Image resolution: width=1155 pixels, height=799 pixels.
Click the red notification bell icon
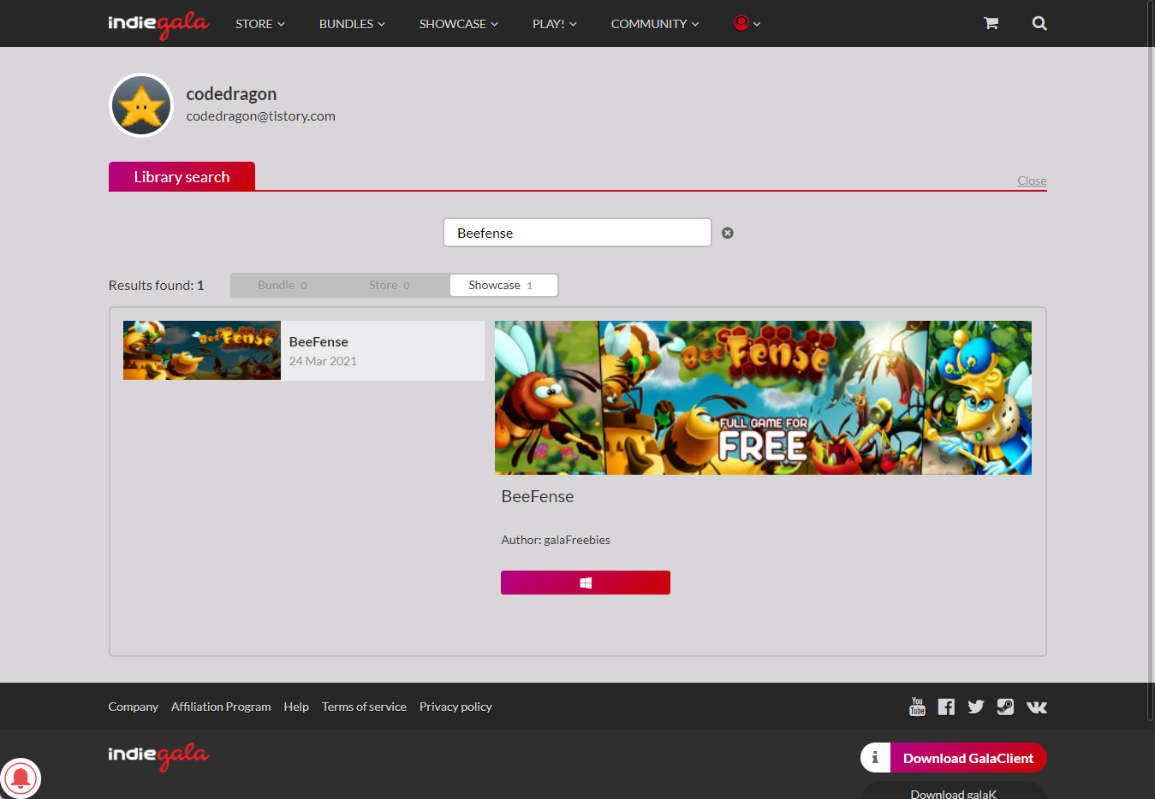tap(21, 778)
